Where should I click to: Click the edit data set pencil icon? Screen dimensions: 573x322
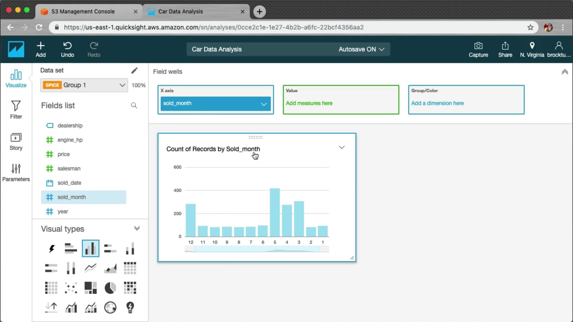tap(134, 70)
